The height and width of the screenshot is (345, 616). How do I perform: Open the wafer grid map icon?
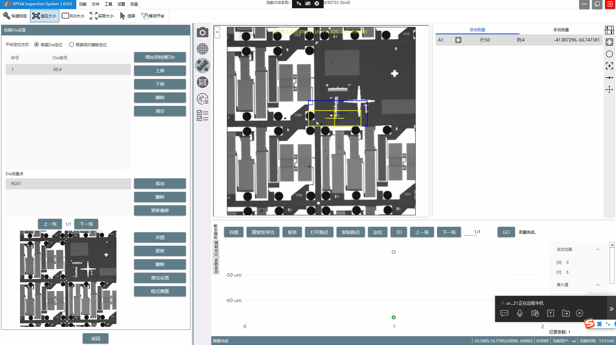(202, 49)
